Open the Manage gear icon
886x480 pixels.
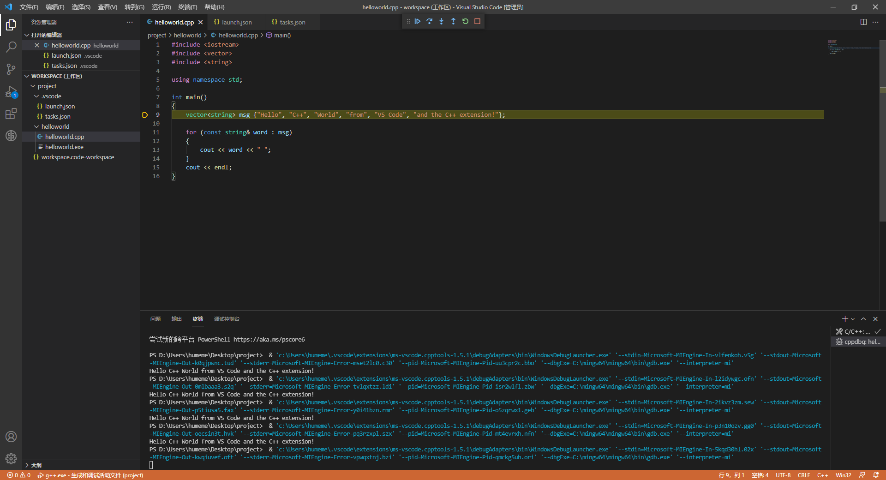tap(11, 459)
